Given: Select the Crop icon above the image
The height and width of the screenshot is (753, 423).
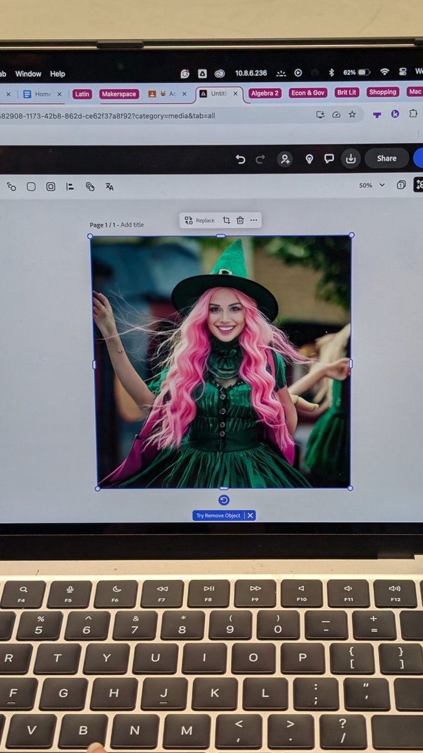Looking at the screenshot, I should click(x=226, y=220).
